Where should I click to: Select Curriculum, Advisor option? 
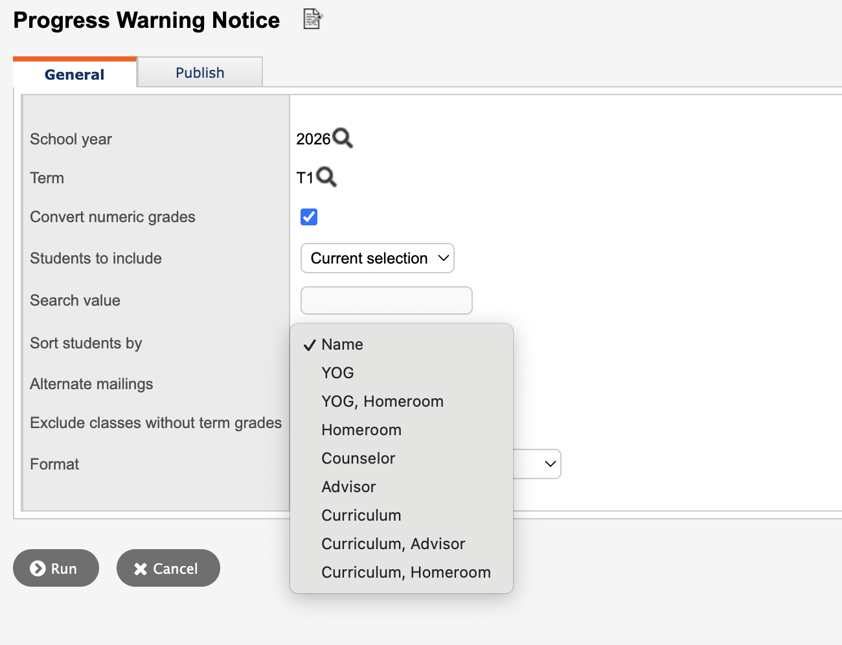pos(393,544)
